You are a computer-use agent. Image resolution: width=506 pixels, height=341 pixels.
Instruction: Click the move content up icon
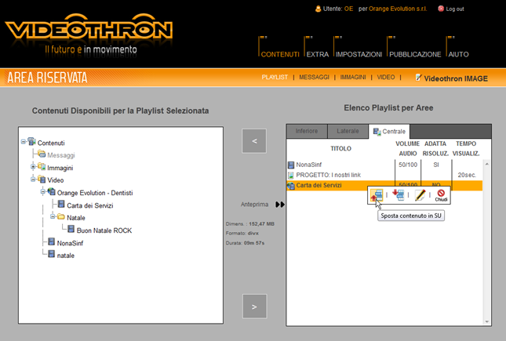tap(377, 194)
